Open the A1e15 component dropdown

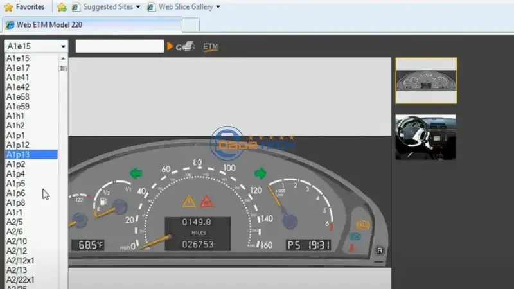(x=37, y=46)
